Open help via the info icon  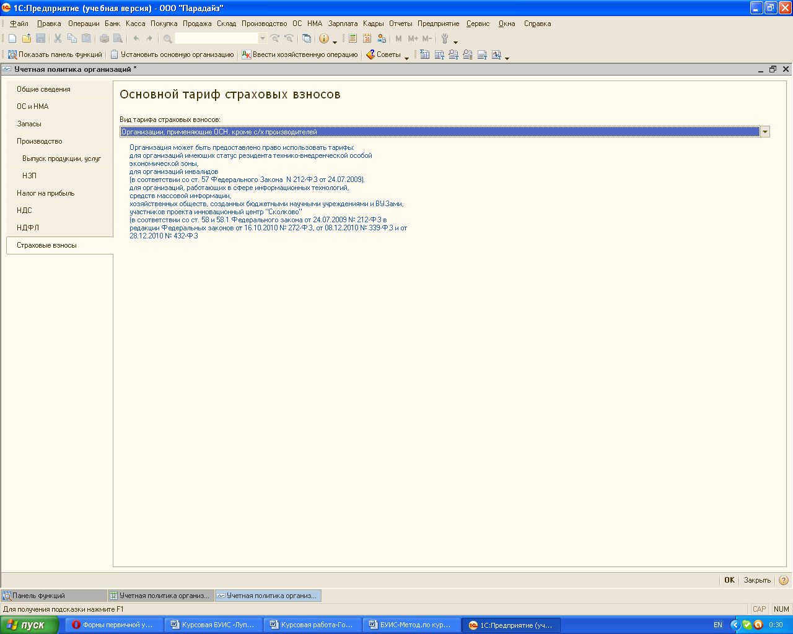(324, 38)
